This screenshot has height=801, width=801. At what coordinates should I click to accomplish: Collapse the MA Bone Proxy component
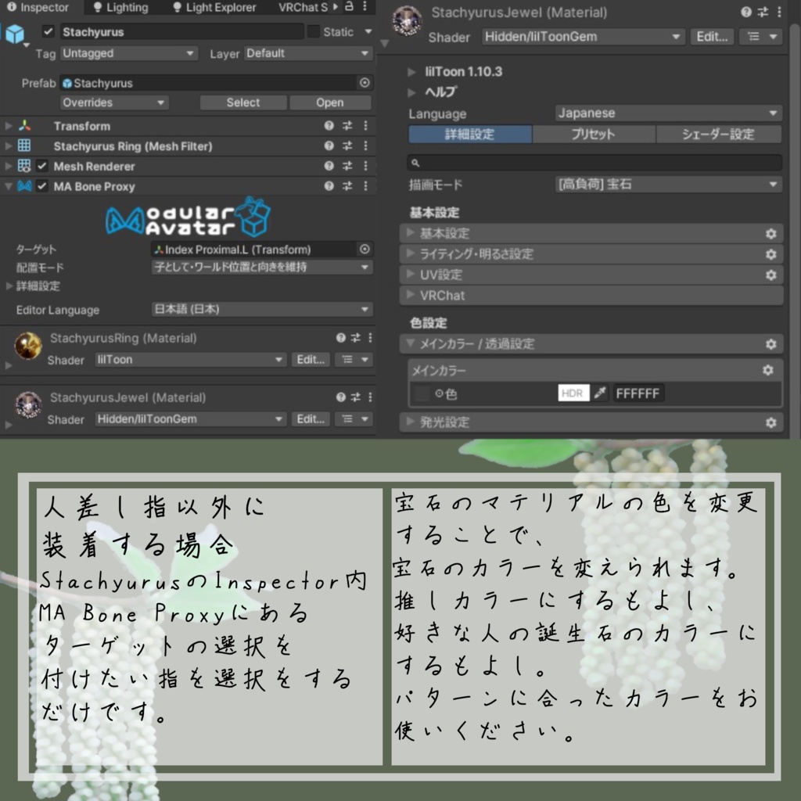tap(8, 186)
